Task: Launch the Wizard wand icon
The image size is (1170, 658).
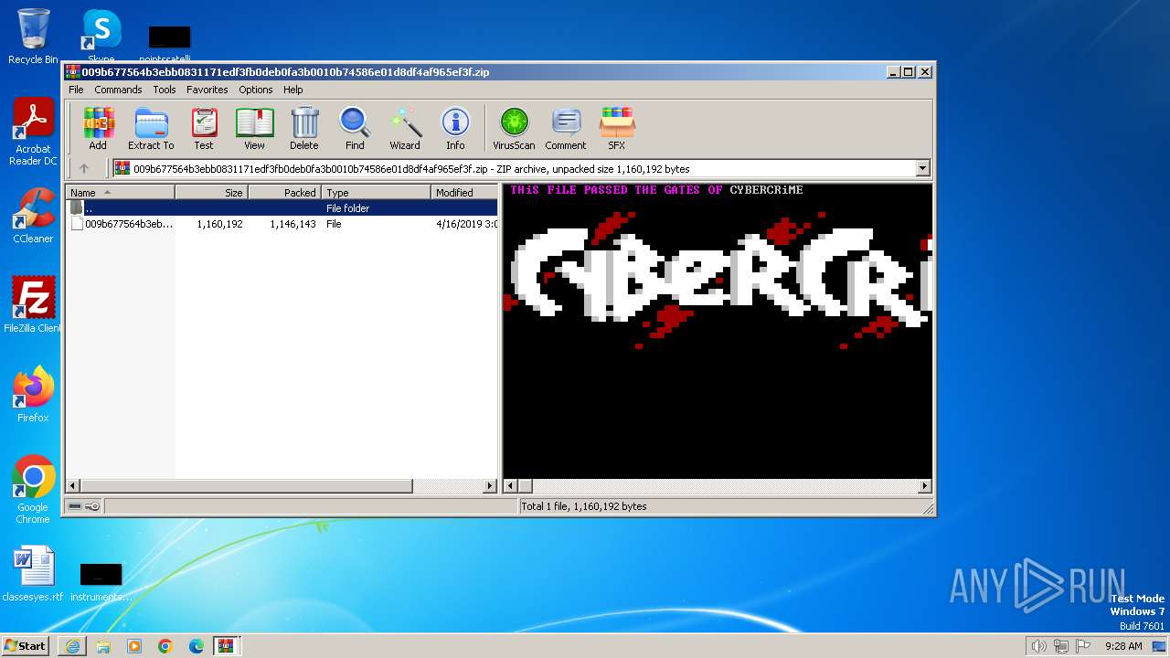Action: click(405, 128)
